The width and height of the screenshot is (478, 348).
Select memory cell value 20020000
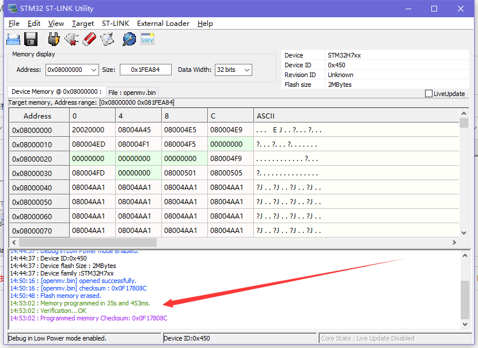click(x=92, y=130)
